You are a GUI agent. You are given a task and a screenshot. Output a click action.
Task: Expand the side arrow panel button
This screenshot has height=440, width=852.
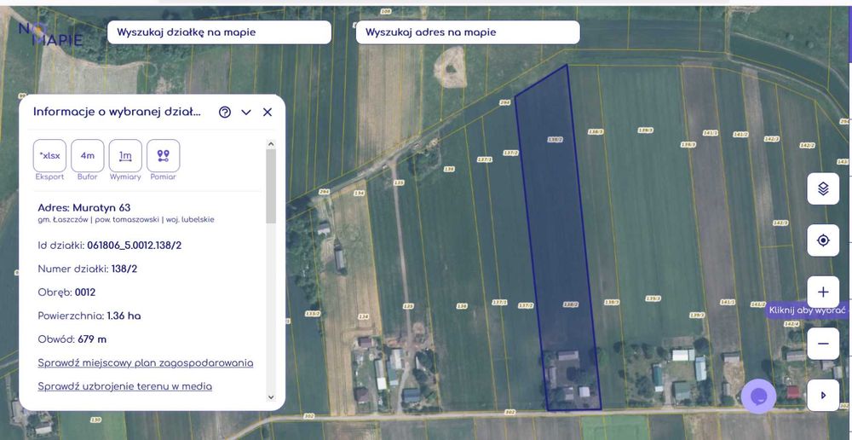point(823,396)
